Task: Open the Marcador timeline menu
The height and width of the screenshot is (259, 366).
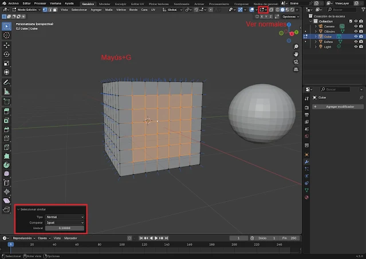Action: tap(70, 238)
